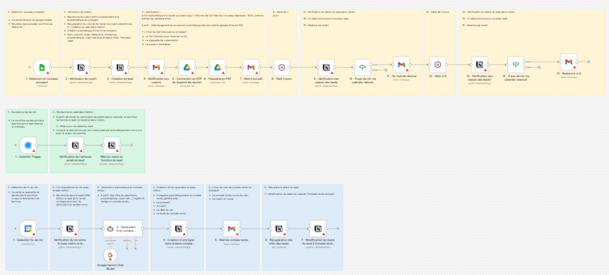Open the AI agent 'Génération d'un compte' node
609x275 pixels.
click(121, 229)
